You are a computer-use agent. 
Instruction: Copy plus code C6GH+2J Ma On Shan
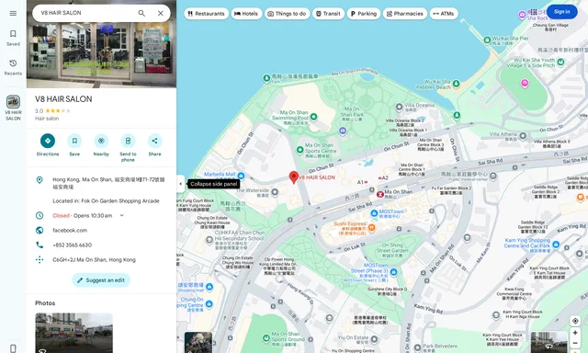pos(94,259)
